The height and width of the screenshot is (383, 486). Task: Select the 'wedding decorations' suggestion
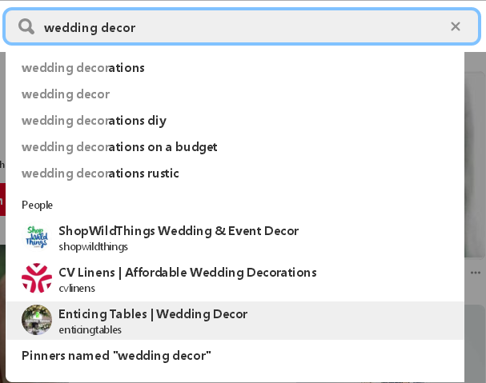pos(83,68)
